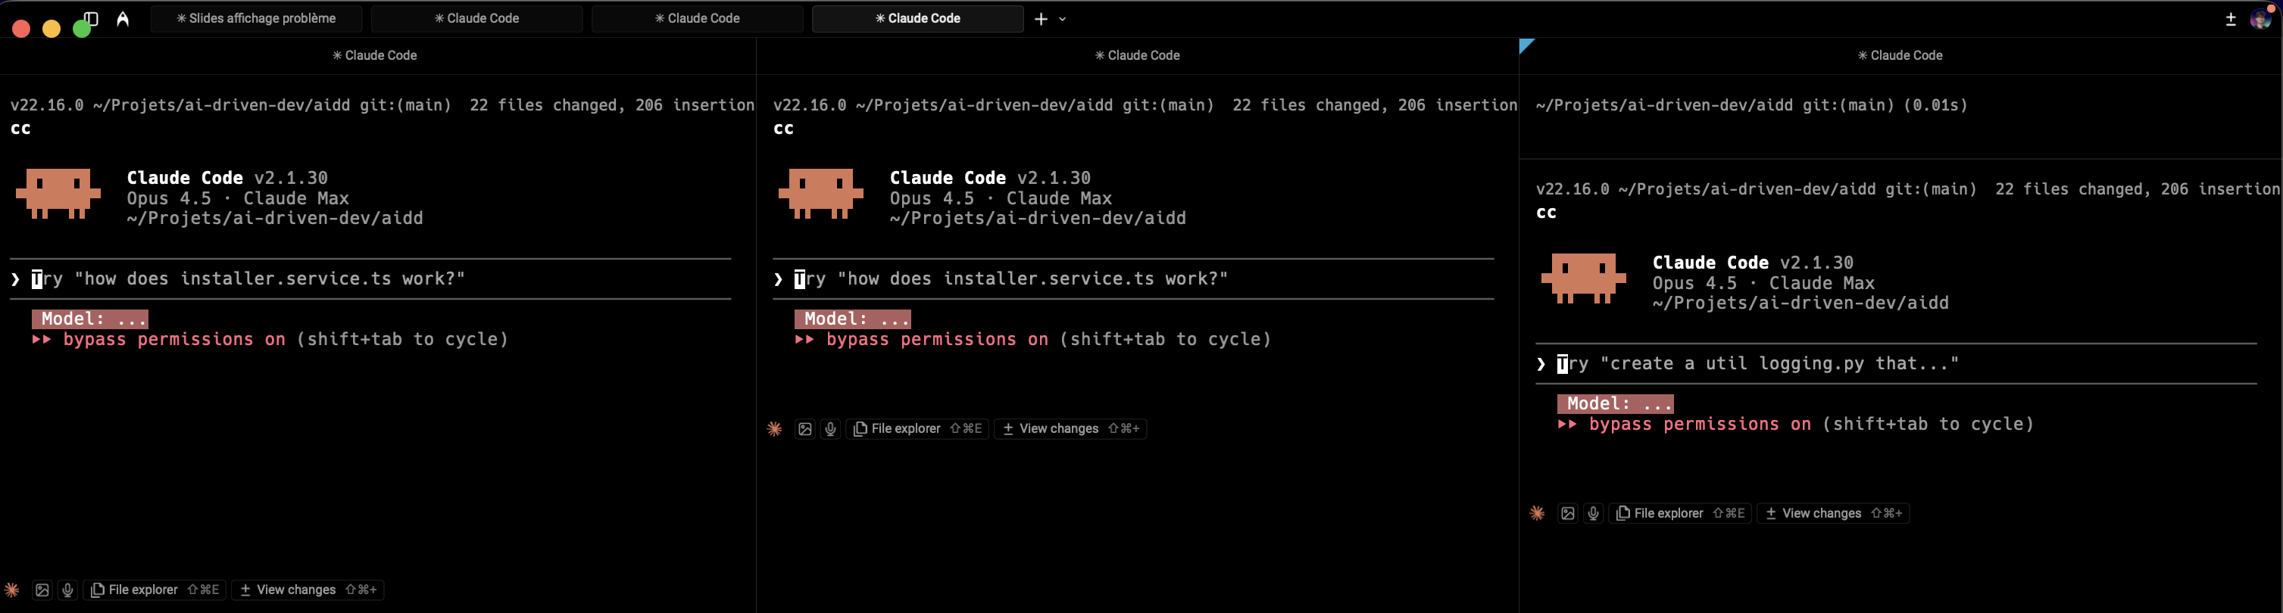
Task: Click the 'Model: ...' status in the right pane
Action: 1616,404
